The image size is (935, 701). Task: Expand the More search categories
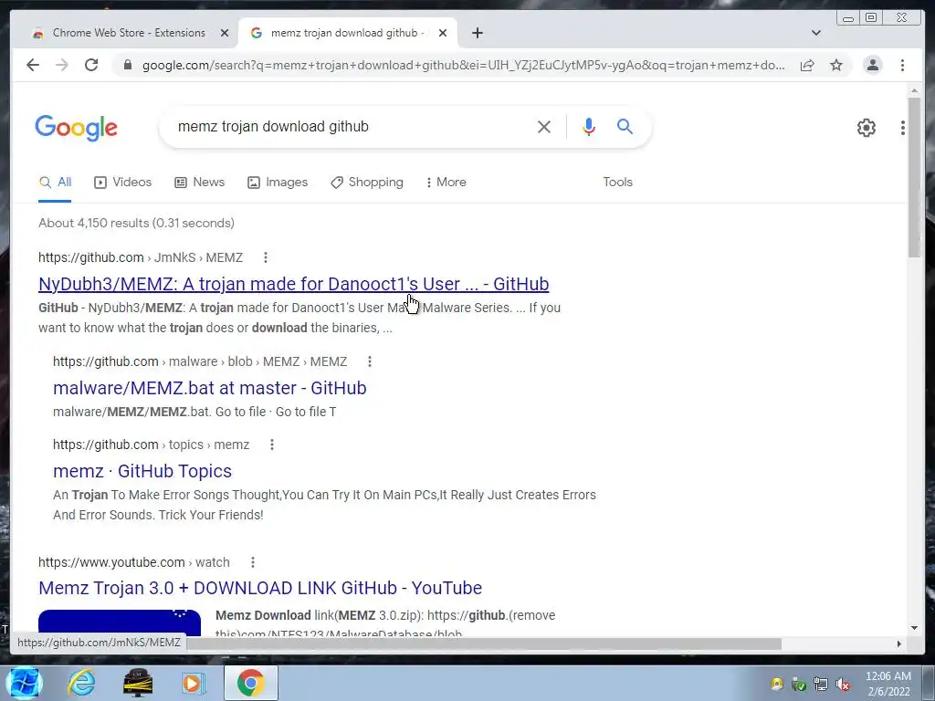446,183
